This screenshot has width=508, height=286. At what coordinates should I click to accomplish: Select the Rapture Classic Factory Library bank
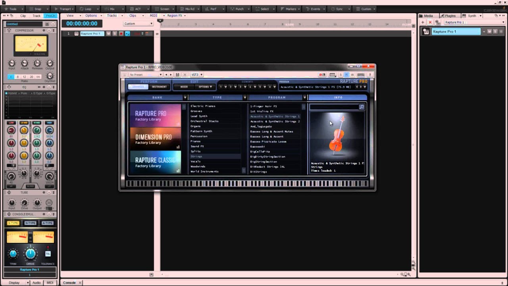[x=155, y=162]
